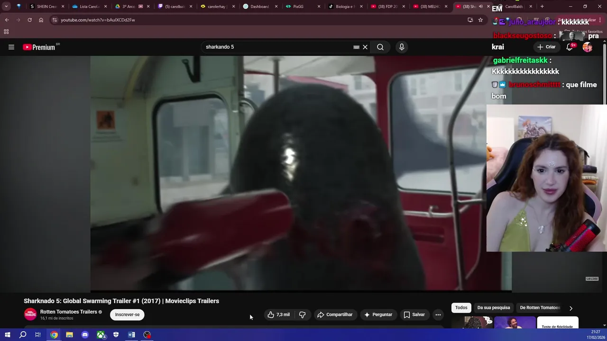Open the Windows Start menu
607x341 pixels.
(7, 335)
